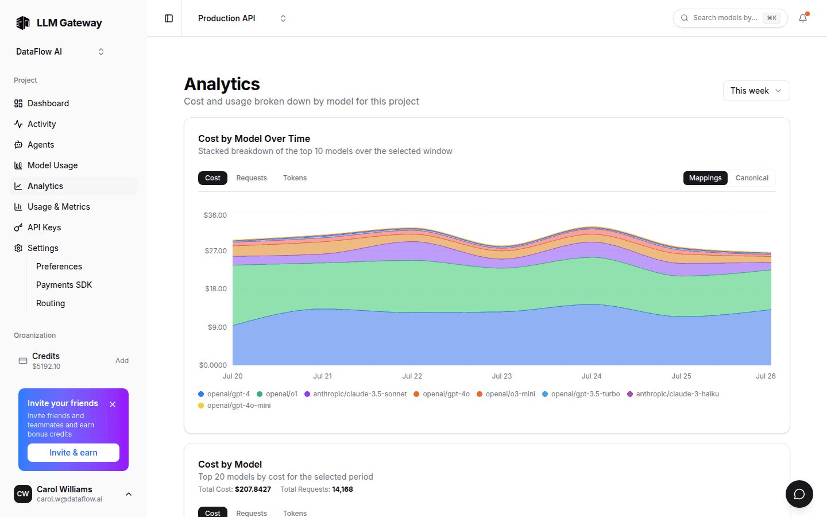Screen dimensions: 827x517
Task: Click the CW user avatar
Action: pyautogui.click(x=23, y=494)
